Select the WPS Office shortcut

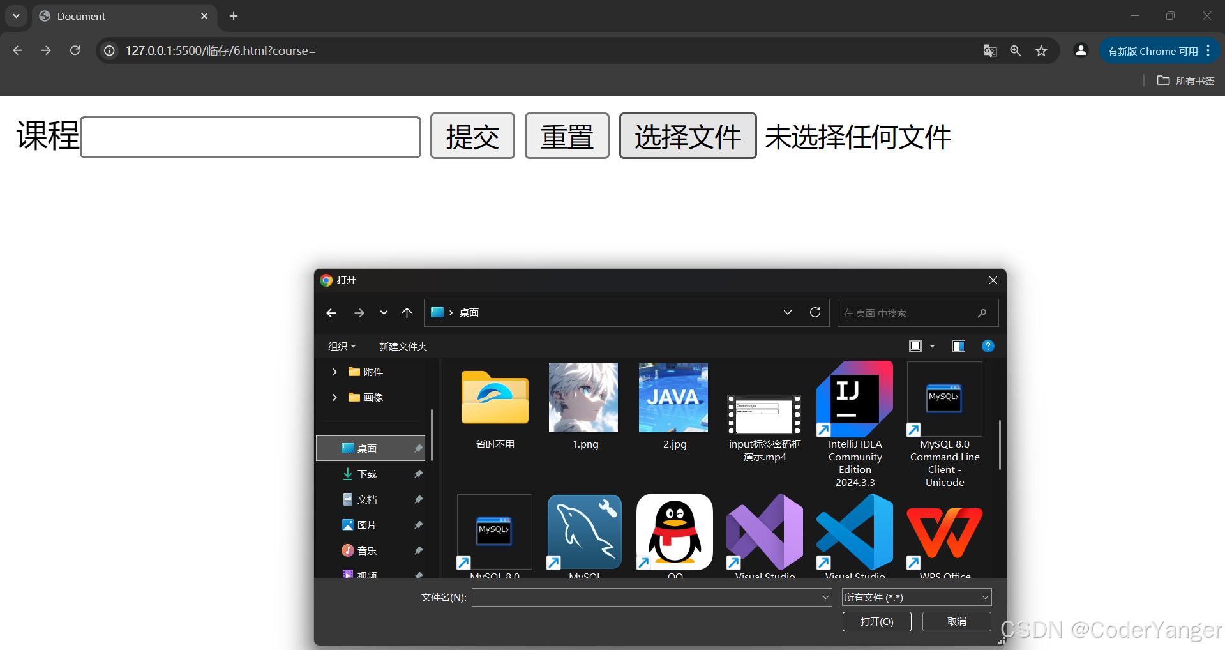(x=945, y=535)
